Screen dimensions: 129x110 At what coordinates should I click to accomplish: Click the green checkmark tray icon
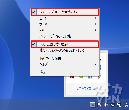(81, 77)
